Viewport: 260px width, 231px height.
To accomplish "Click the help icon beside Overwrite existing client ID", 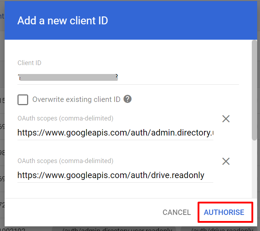I will (128, 99).
